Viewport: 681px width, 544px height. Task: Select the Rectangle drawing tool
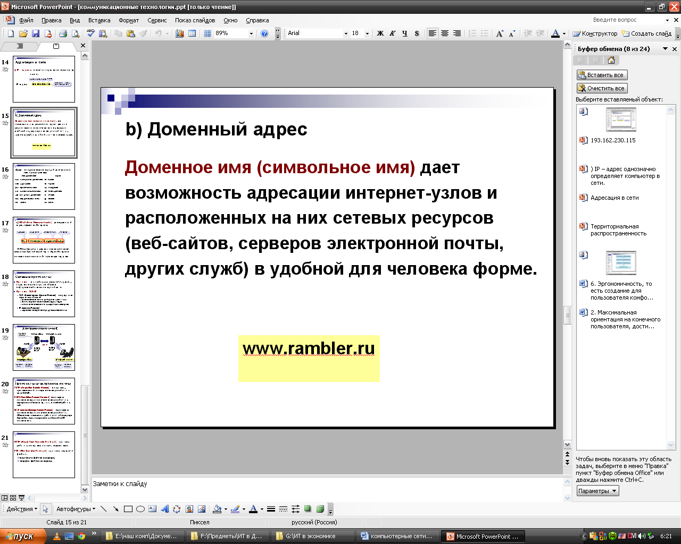pyautogui.click(x=128, y=509)
